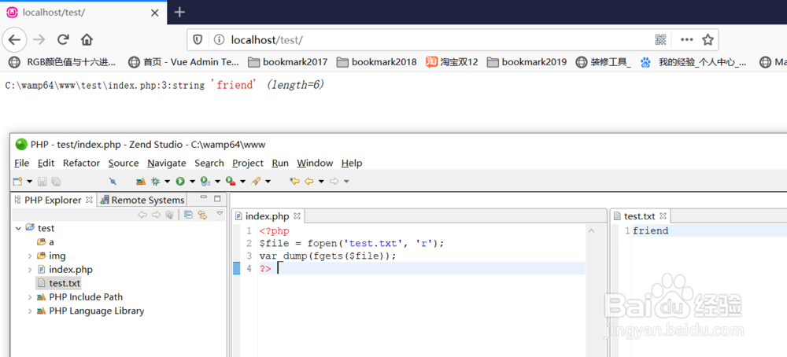Screen dimensions: 787x357
Task: Open a new browser tab
Action: point(179,12)
